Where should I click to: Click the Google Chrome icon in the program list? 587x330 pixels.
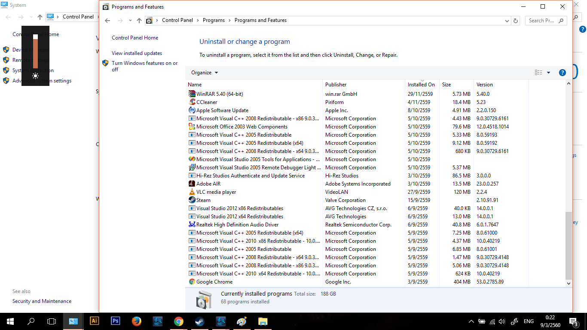[192, 281]
